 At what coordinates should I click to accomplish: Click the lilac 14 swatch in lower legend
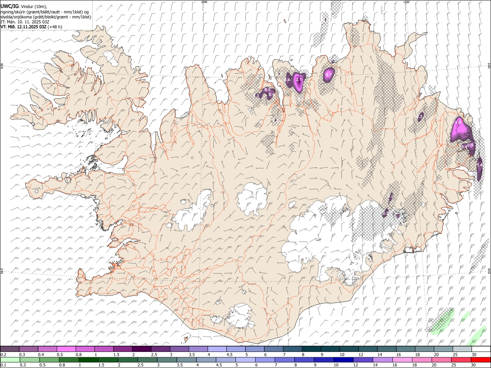[382, 360]
